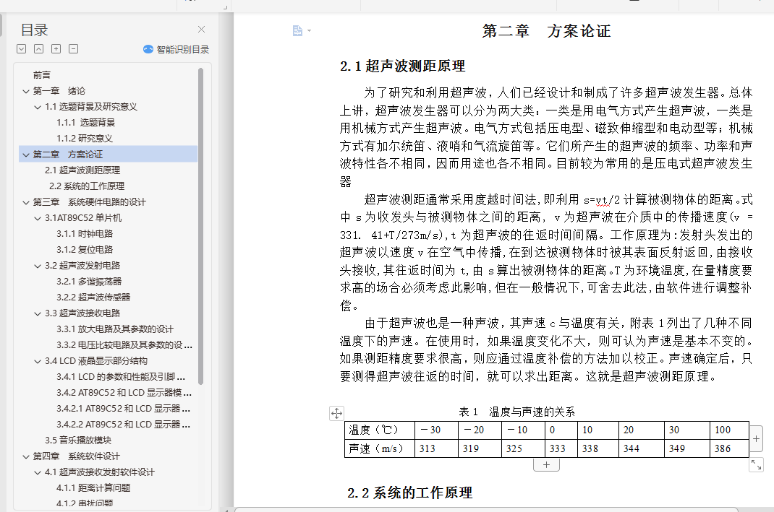774x512 pixels.
Task: Collapse 第四章 系统软件设计 node
Action: (x=26, y=457)
